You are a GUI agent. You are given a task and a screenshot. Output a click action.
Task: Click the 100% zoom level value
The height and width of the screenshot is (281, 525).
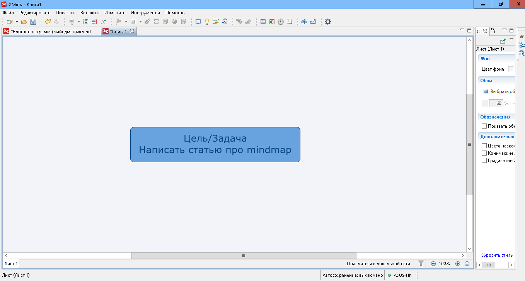point(444,264)
